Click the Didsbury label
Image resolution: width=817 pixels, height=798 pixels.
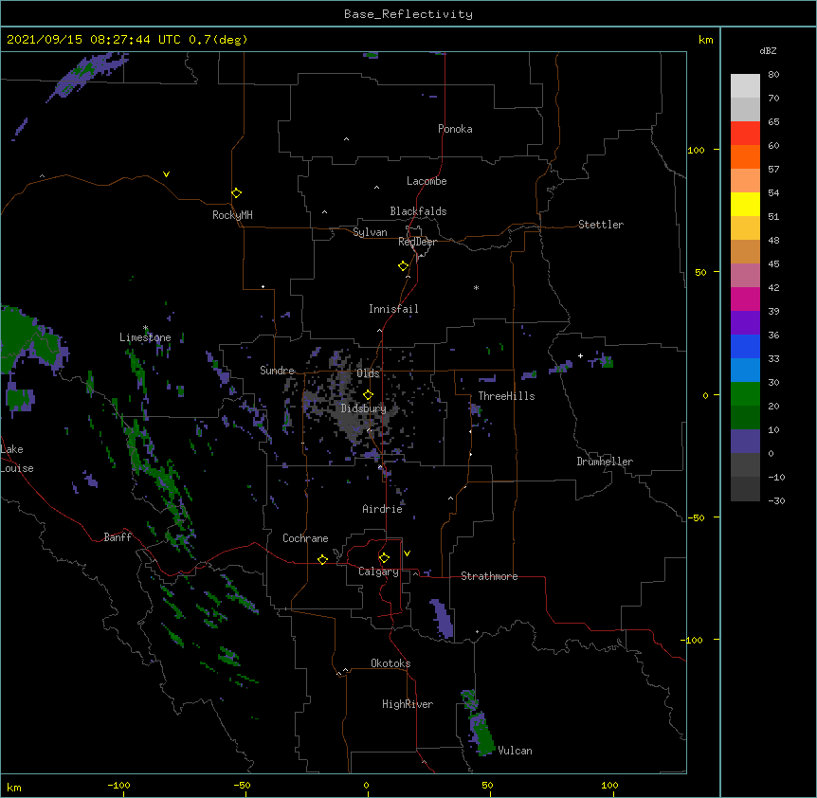[363, 408]
